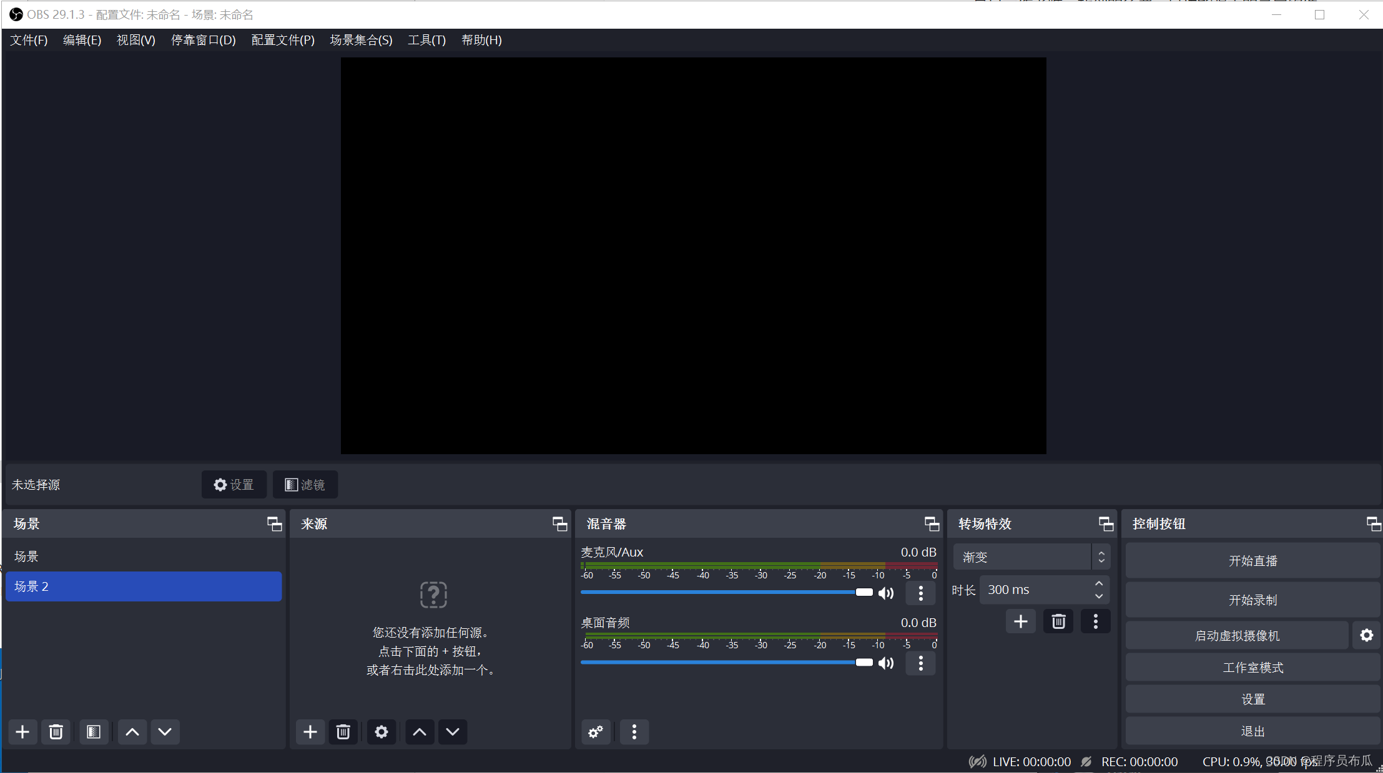Open the 渐变 transition dropdown

[1031, 557]
